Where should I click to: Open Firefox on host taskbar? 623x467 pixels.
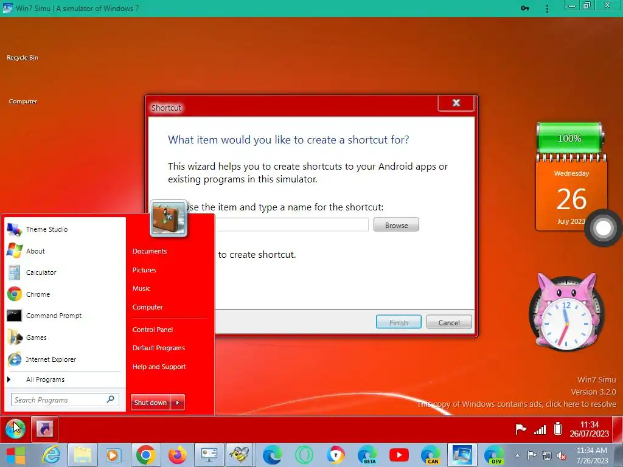(x=177, y=455)
